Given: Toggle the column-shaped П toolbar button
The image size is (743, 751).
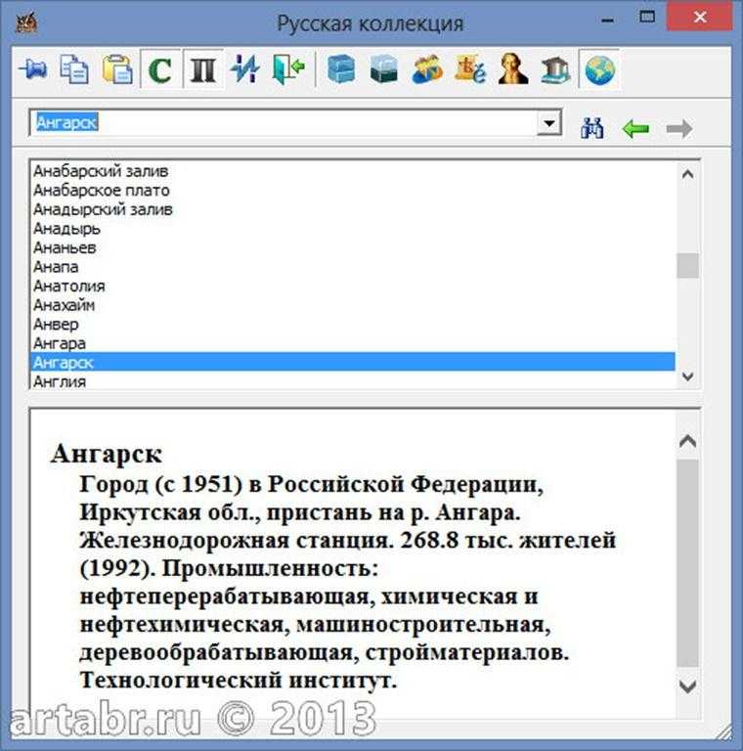Looking at the screenshot, I should coord(203,69).
